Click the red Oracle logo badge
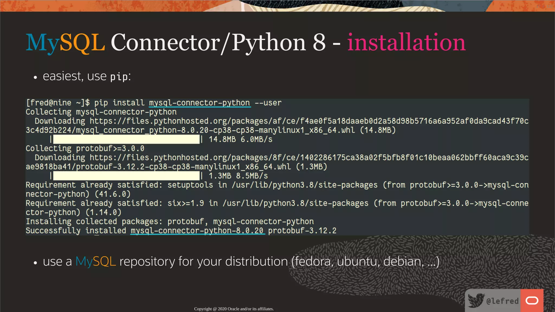 point(532,300)
